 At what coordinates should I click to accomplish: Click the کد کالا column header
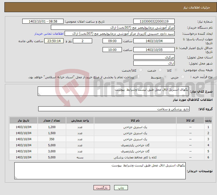(190, 120)
